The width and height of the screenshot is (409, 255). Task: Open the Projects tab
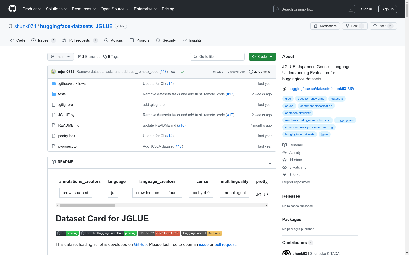(x=139, y=40)
